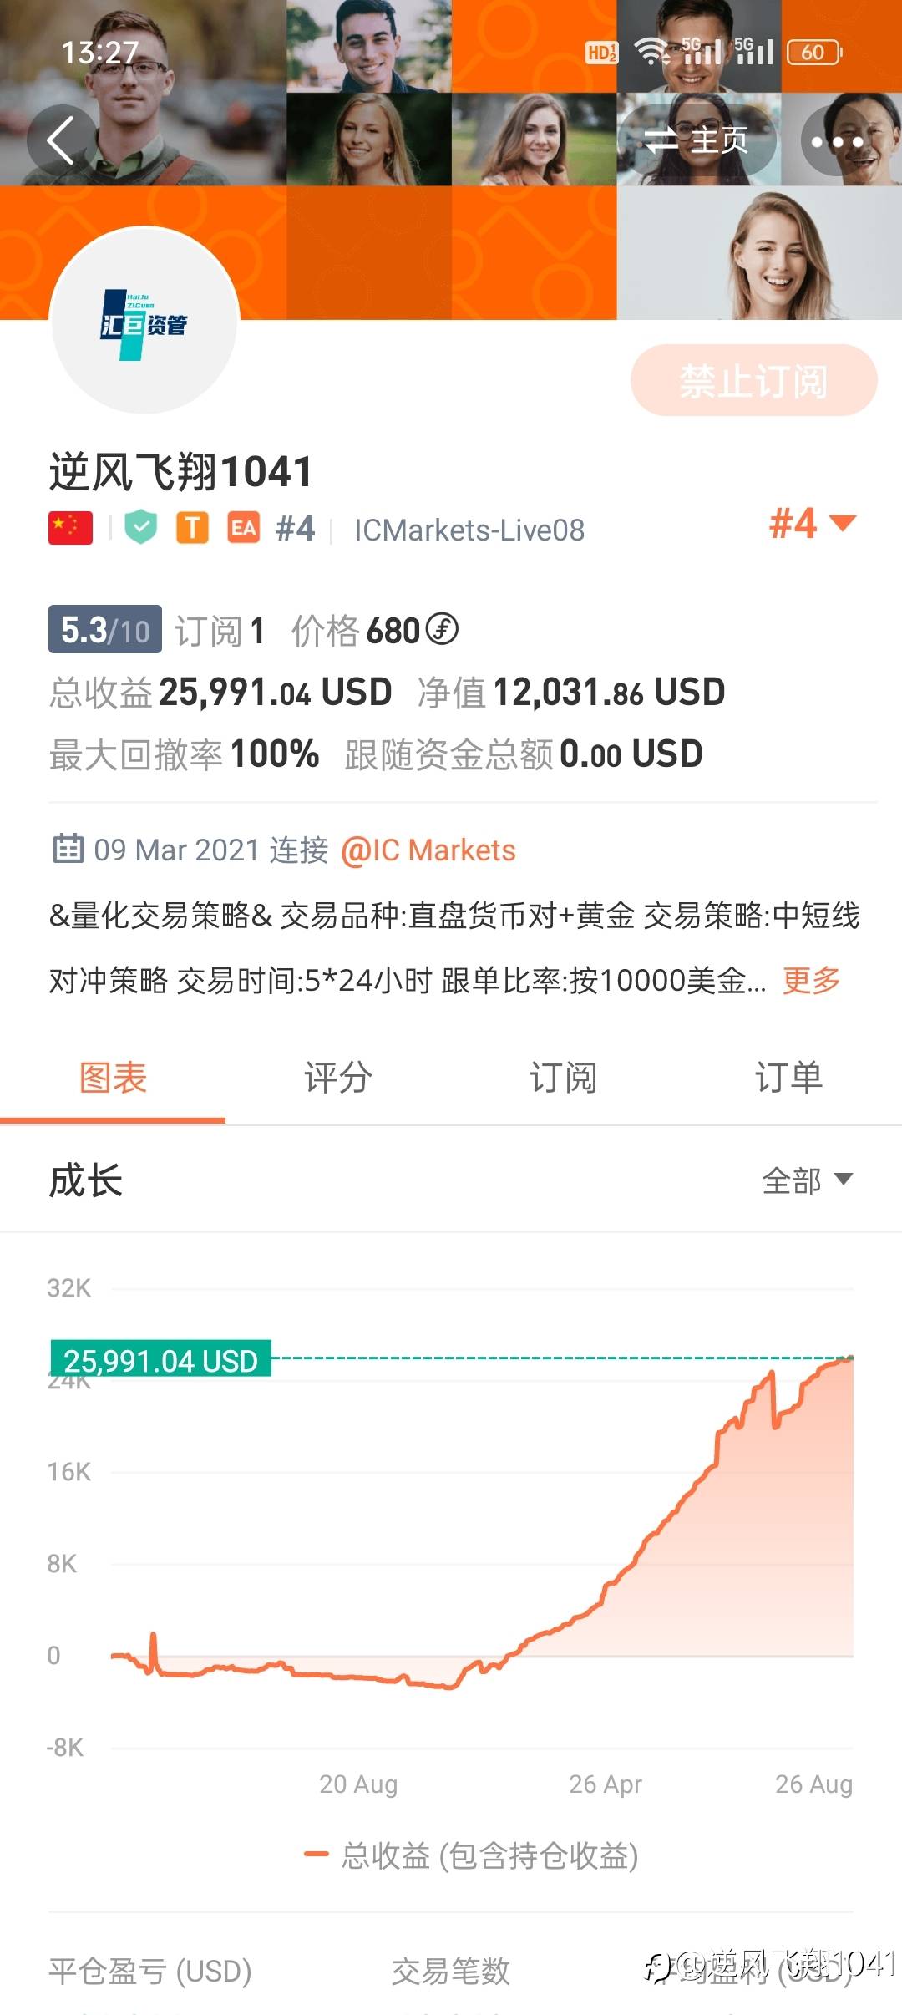Image resolution: width=902 pixels, height=2015 pixels.
Task: Tap the calendar icon beside connection date
Action: 68,849
